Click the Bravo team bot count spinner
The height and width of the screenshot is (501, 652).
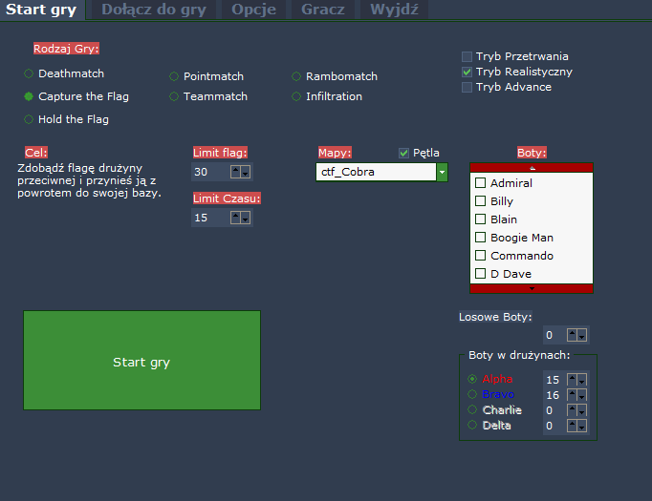click(577, 395)
